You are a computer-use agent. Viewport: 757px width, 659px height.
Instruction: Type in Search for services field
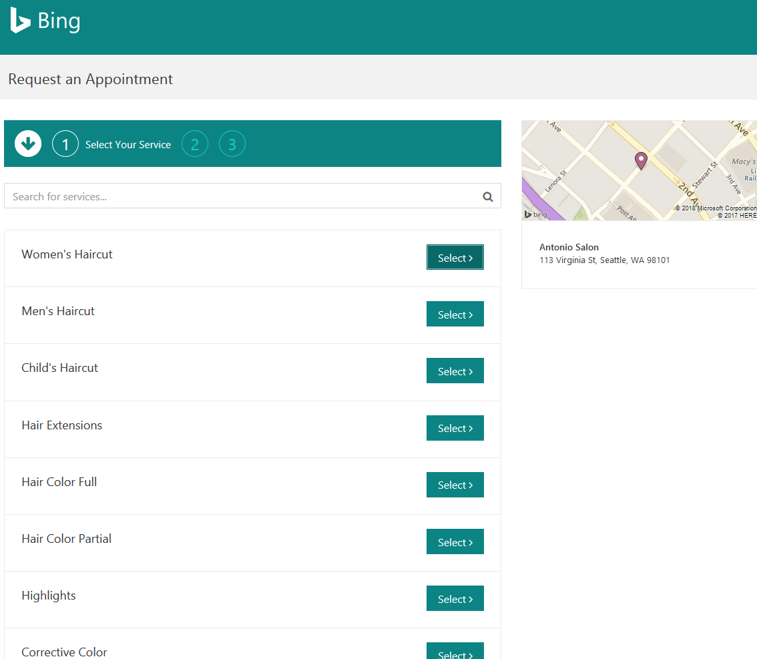point(240,196)
